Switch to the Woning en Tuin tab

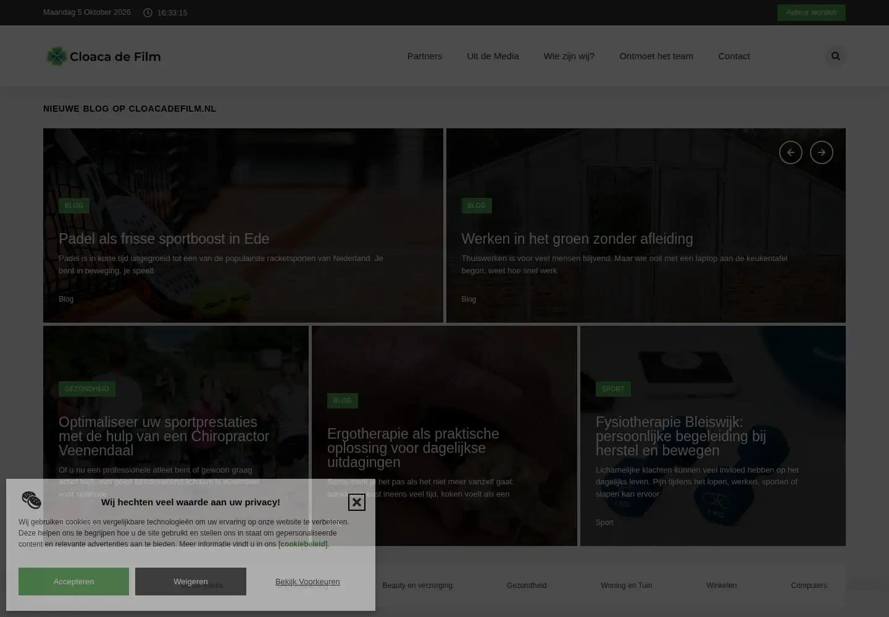[627, 586]
